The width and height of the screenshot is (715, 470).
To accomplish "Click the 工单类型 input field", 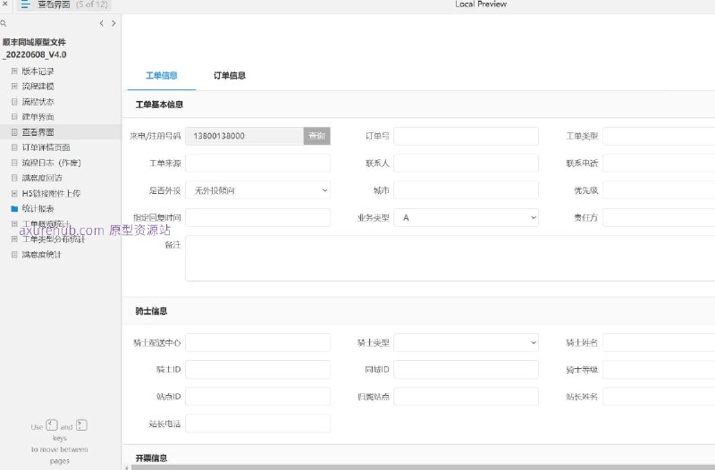I will (x=659, y=136).
